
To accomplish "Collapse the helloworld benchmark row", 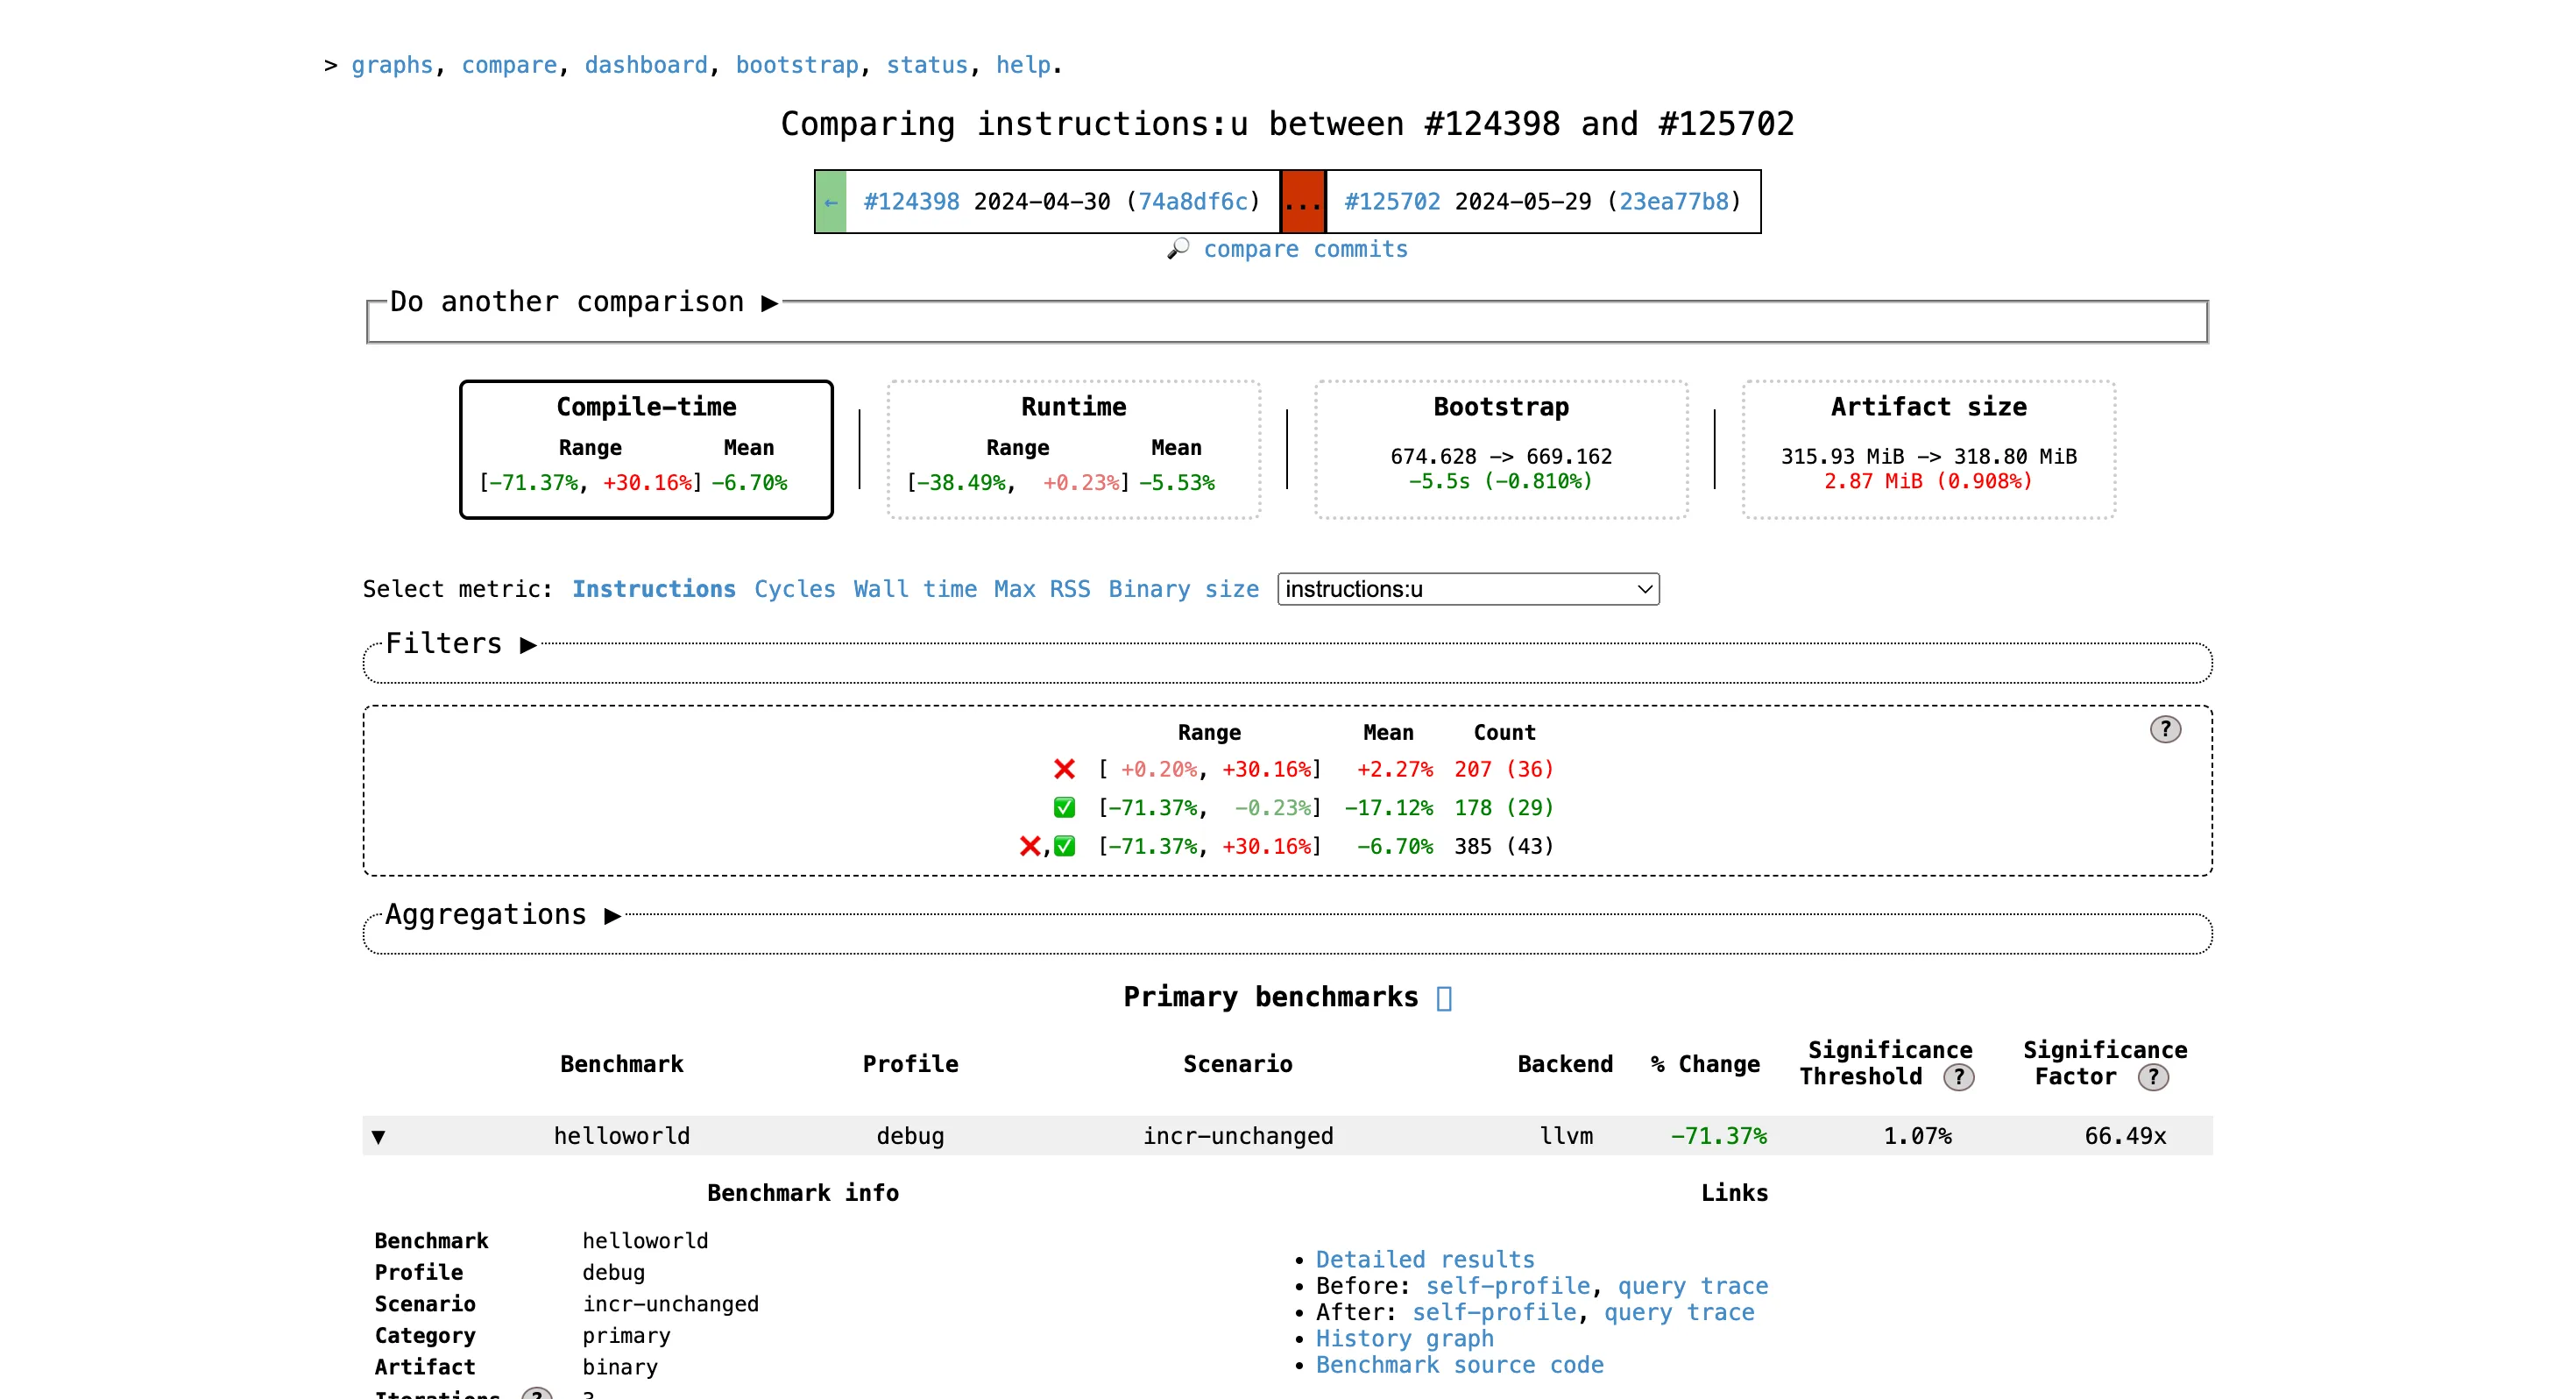I will [378, 1137].
